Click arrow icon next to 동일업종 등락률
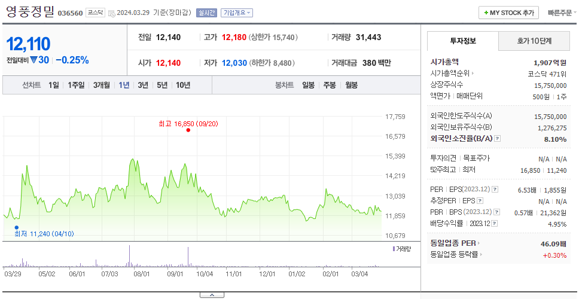This screenshot has height=299, width=579. (x=481, y=254)
